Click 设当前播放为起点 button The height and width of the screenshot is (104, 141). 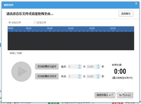point(47,67)
